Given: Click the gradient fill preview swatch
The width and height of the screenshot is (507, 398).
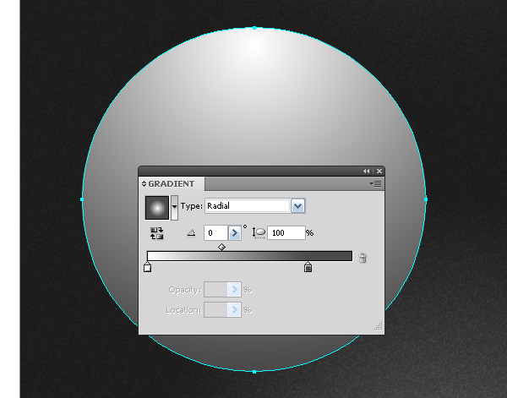Looking at the screenshot, I should pyautogui.click(x=157, y=208).
